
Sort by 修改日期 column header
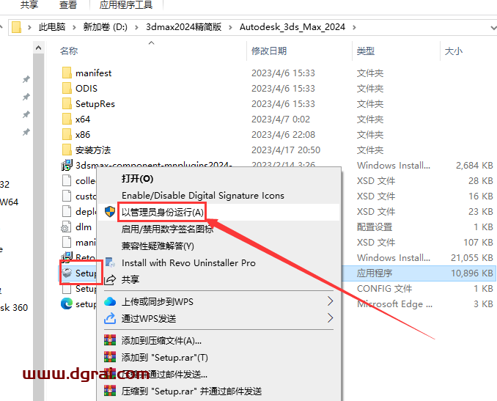tap(269, 51)
